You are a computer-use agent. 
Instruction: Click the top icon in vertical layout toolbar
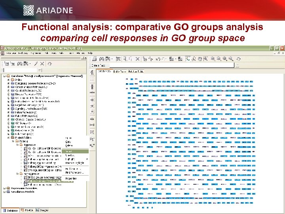[92, 73]
